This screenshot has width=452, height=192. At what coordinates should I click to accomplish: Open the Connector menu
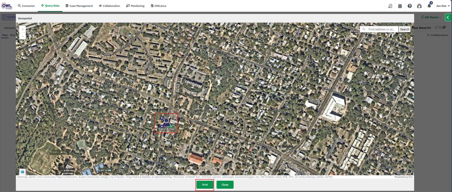point(26,6)
